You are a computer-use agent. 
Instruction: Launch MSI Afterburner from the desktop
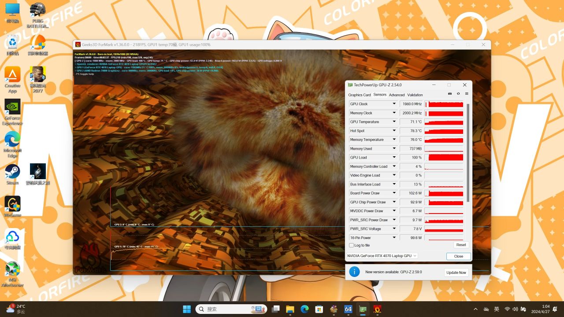(12, 274)
